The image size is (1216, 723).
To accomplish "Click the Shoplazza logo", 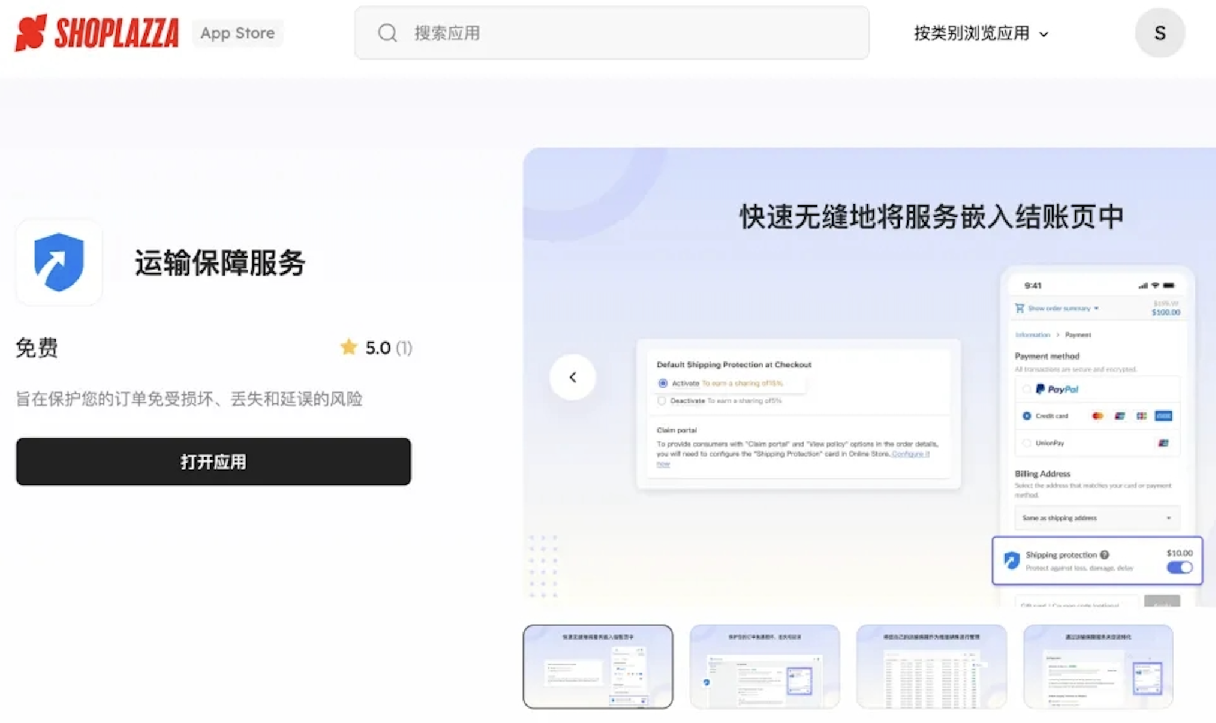I will tap(97, 33).
